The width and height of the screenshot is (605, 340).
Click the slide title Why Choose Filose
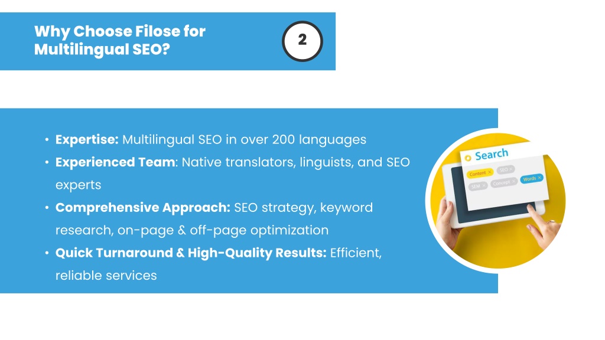pos(119,40)
